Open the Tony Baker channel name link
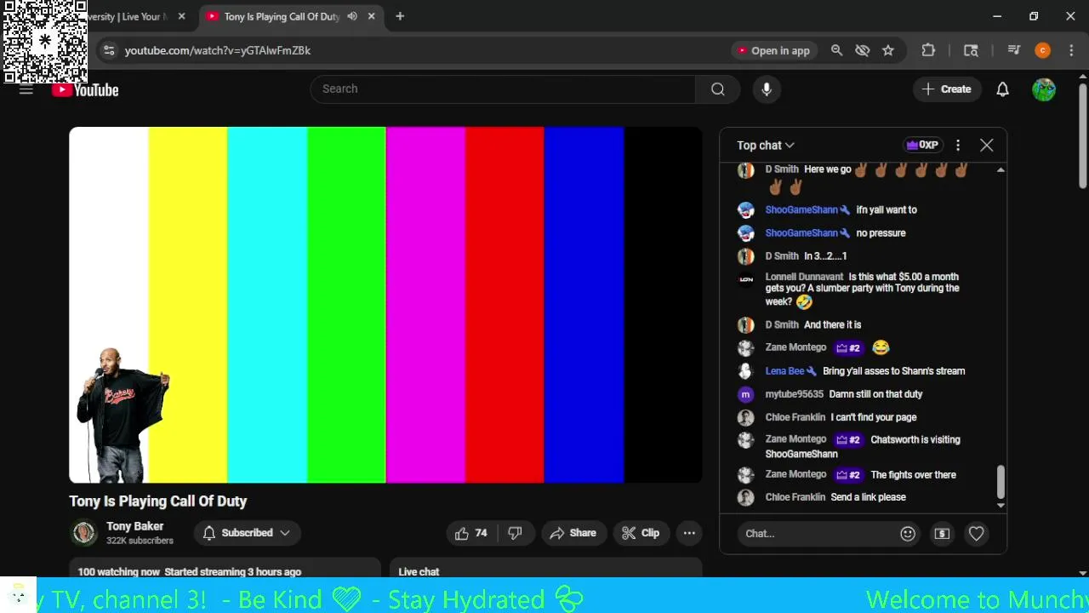 pos(134,526)
